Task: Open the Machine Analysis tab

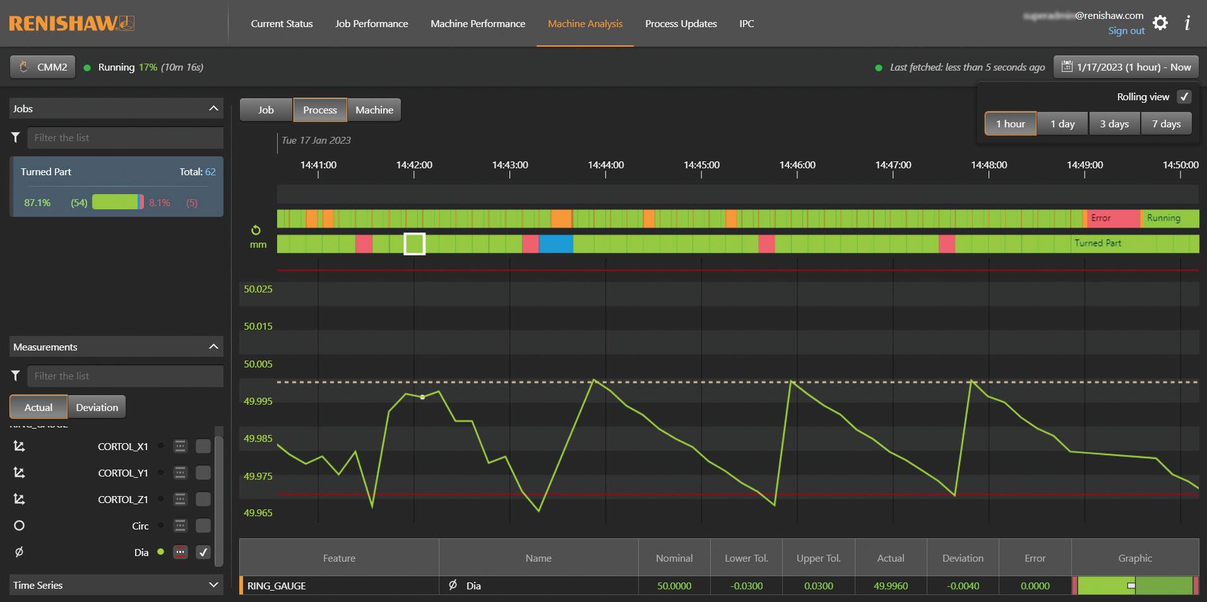Action: [585, 23]
